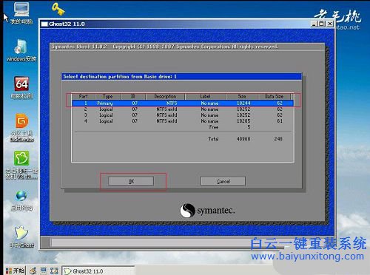Screen dimensions: 370x275
Task: Click the Part column header
Action: point(84,96)
